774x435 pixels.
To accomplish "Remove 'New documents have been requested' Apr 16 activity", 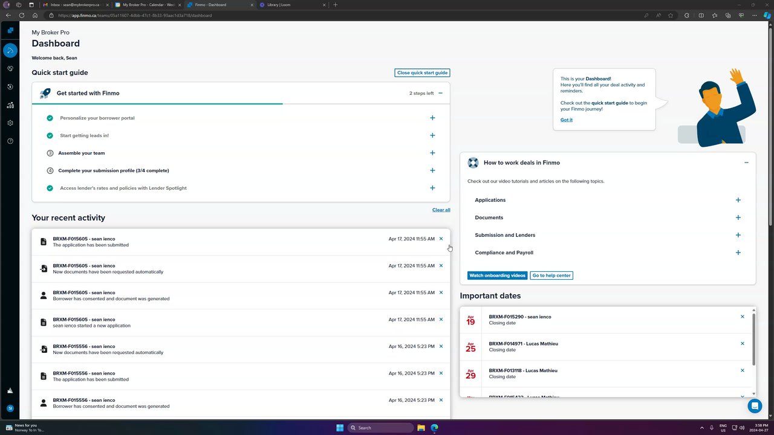I will [441, 346].
